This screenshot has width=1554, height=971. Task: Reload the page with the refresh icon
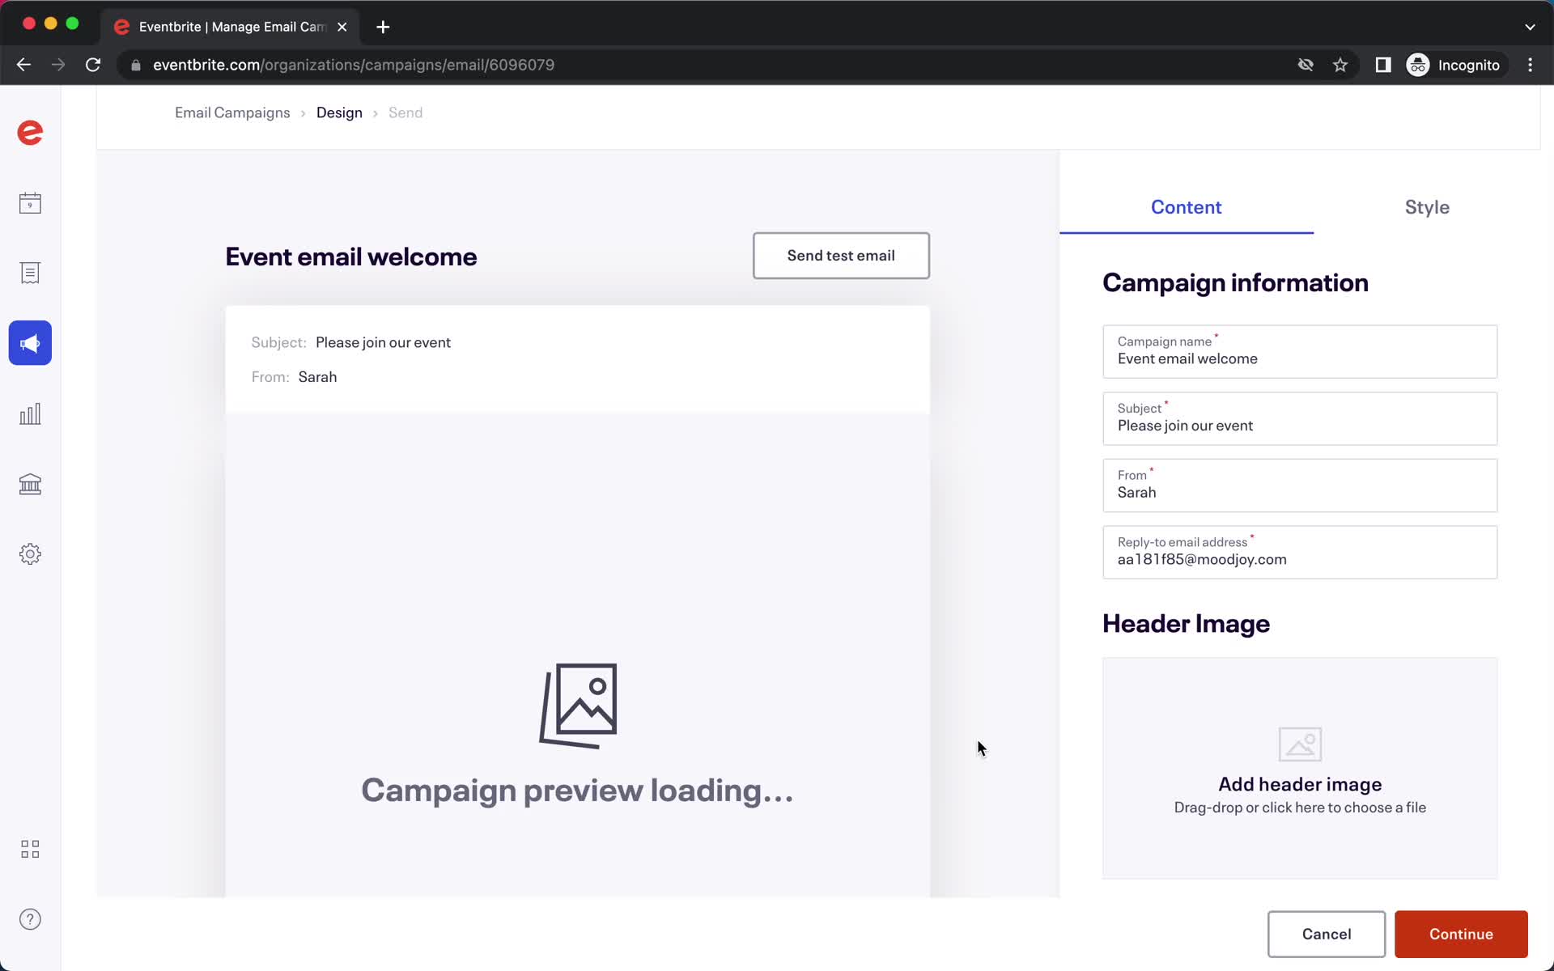tap(93, 65)
